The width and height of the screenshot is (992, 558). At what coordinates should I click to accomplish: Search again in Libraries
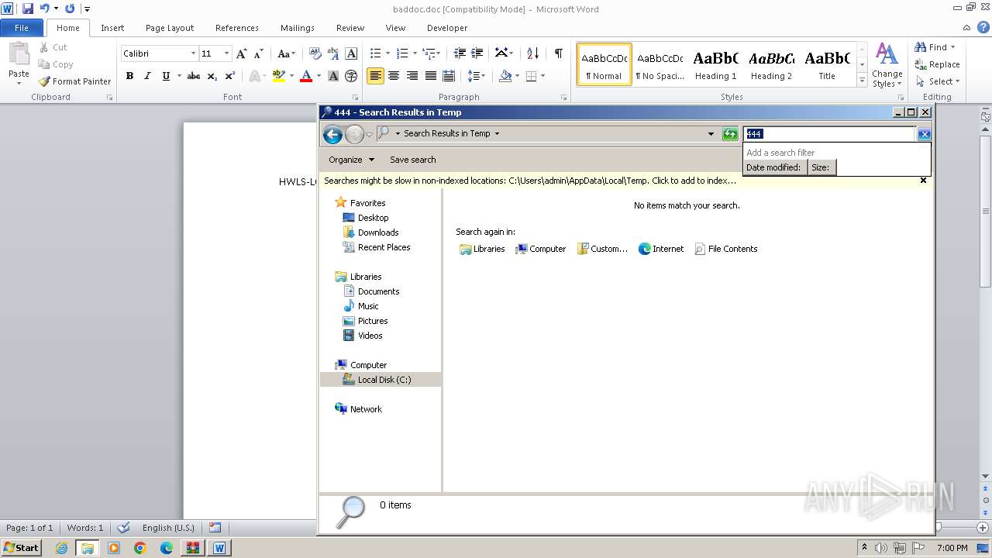click(x=482, y=249)
